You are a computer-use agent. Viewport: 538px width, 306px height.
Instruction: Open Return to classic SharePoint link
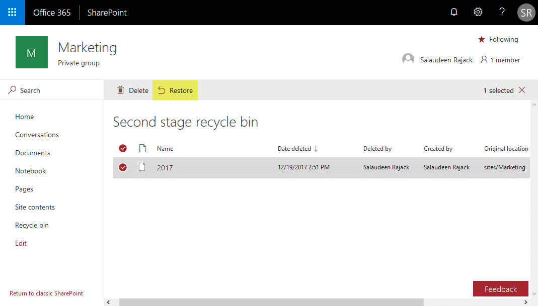point(46,293)
